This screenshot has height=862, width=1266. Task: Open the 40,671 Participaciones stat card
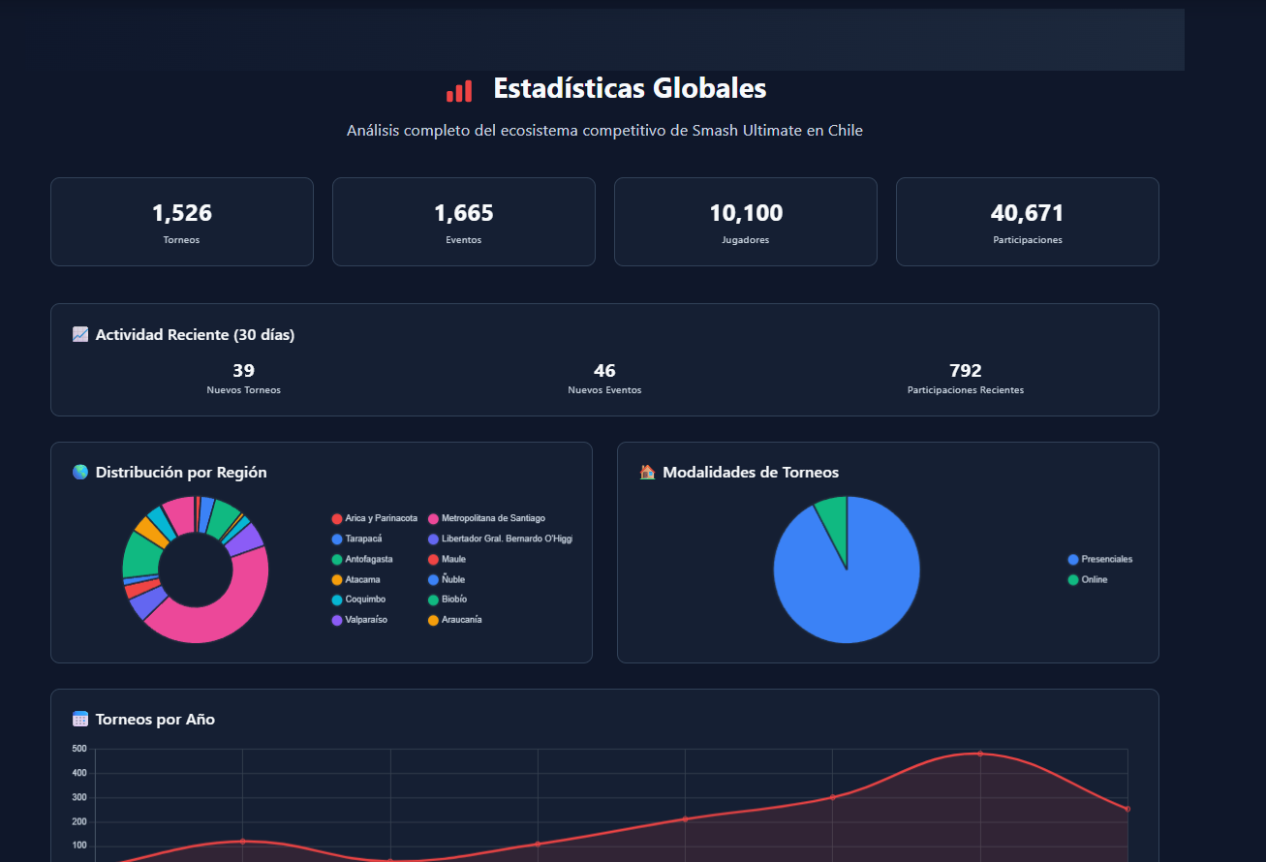point(1027,222)
